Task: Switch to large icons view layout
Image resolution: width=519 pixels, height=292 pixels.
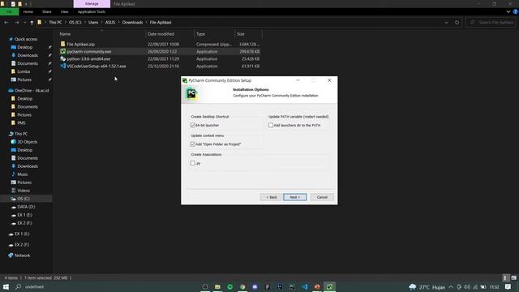Action: click(513, 277)
